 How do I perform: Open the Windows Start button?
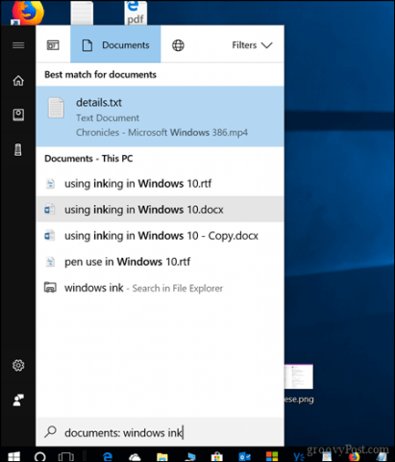[13, 456]
